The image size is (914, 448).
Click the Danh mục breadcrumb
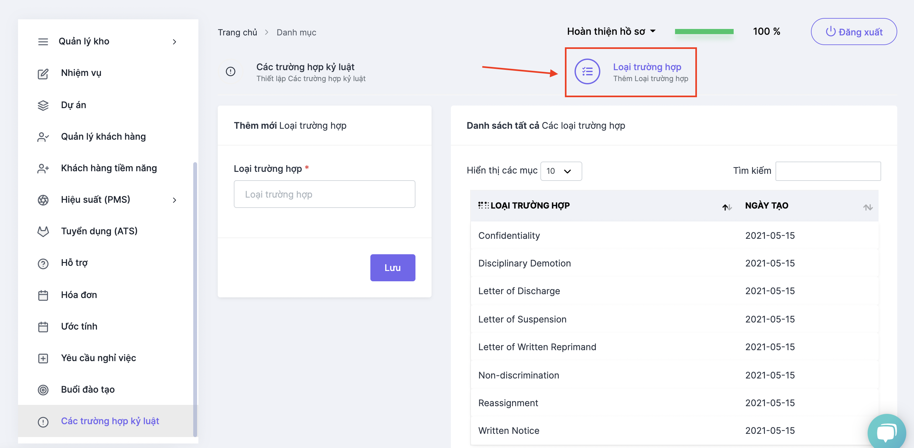point(296,32)
